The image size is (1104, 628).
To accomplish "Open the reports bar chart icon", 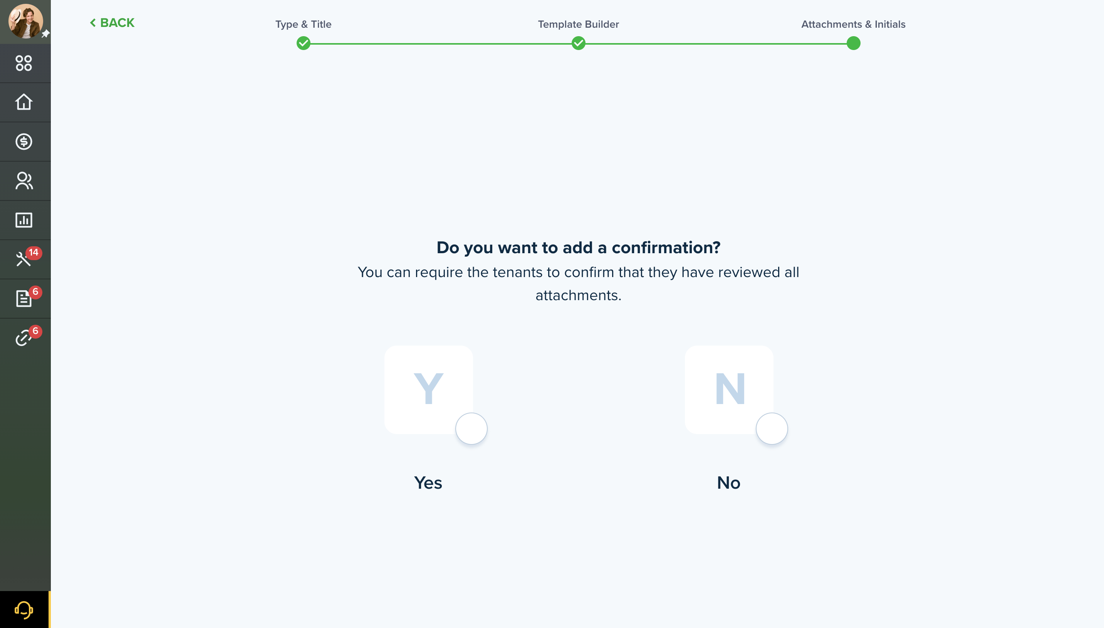I will click(24, 220).
